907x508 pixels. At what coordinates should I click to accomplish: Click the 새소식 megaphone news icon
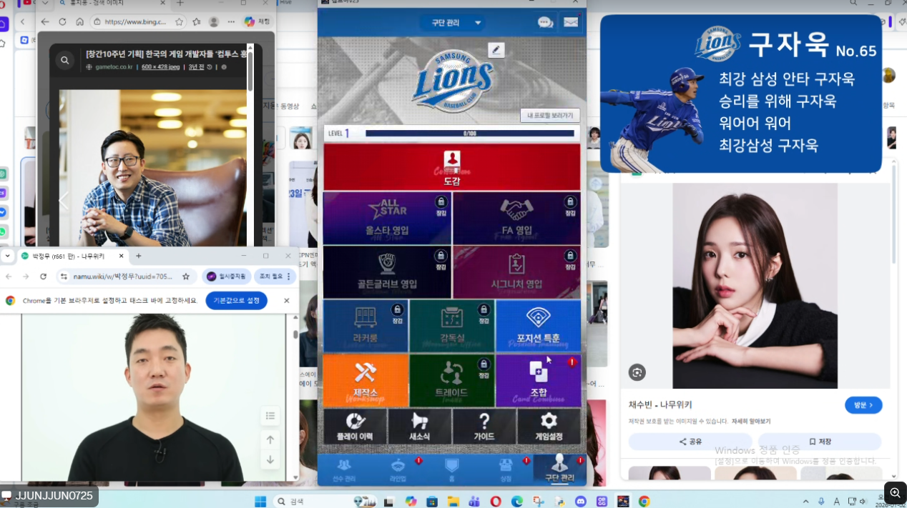click(x=419, y=427)
